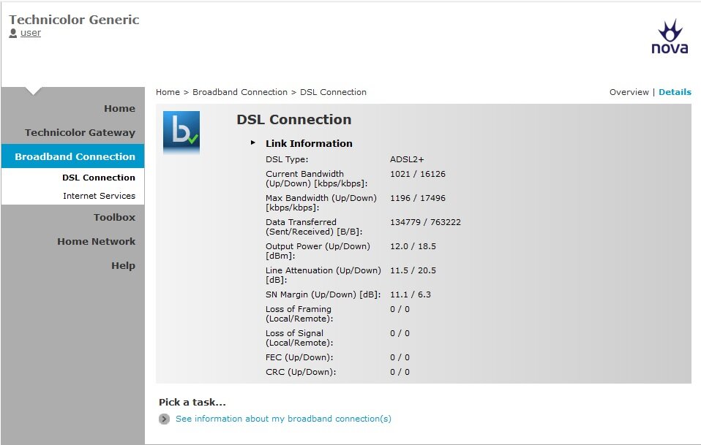The width and height of the screenshot is (701, 445).
Task: Click the DSL Type label
Action: coord(287,159)
